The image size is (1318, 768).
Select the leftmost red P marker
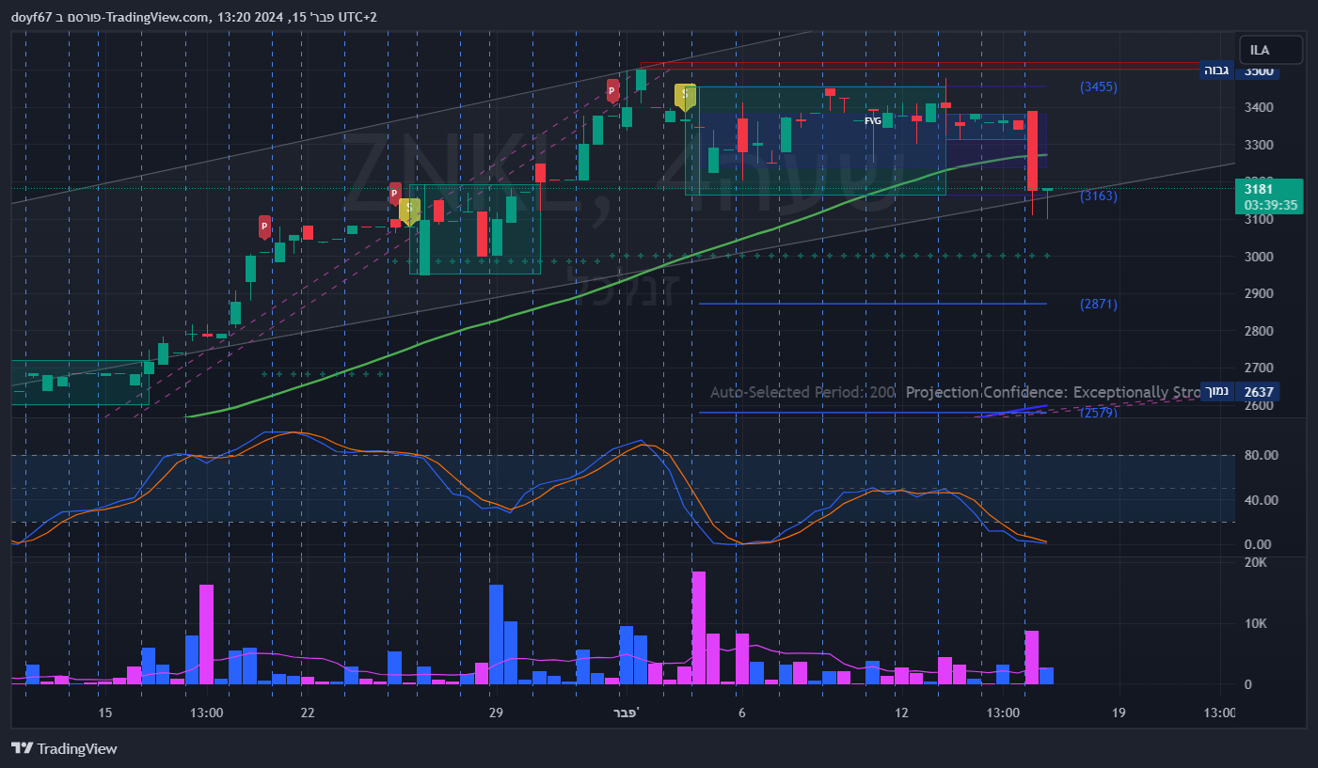265,227
